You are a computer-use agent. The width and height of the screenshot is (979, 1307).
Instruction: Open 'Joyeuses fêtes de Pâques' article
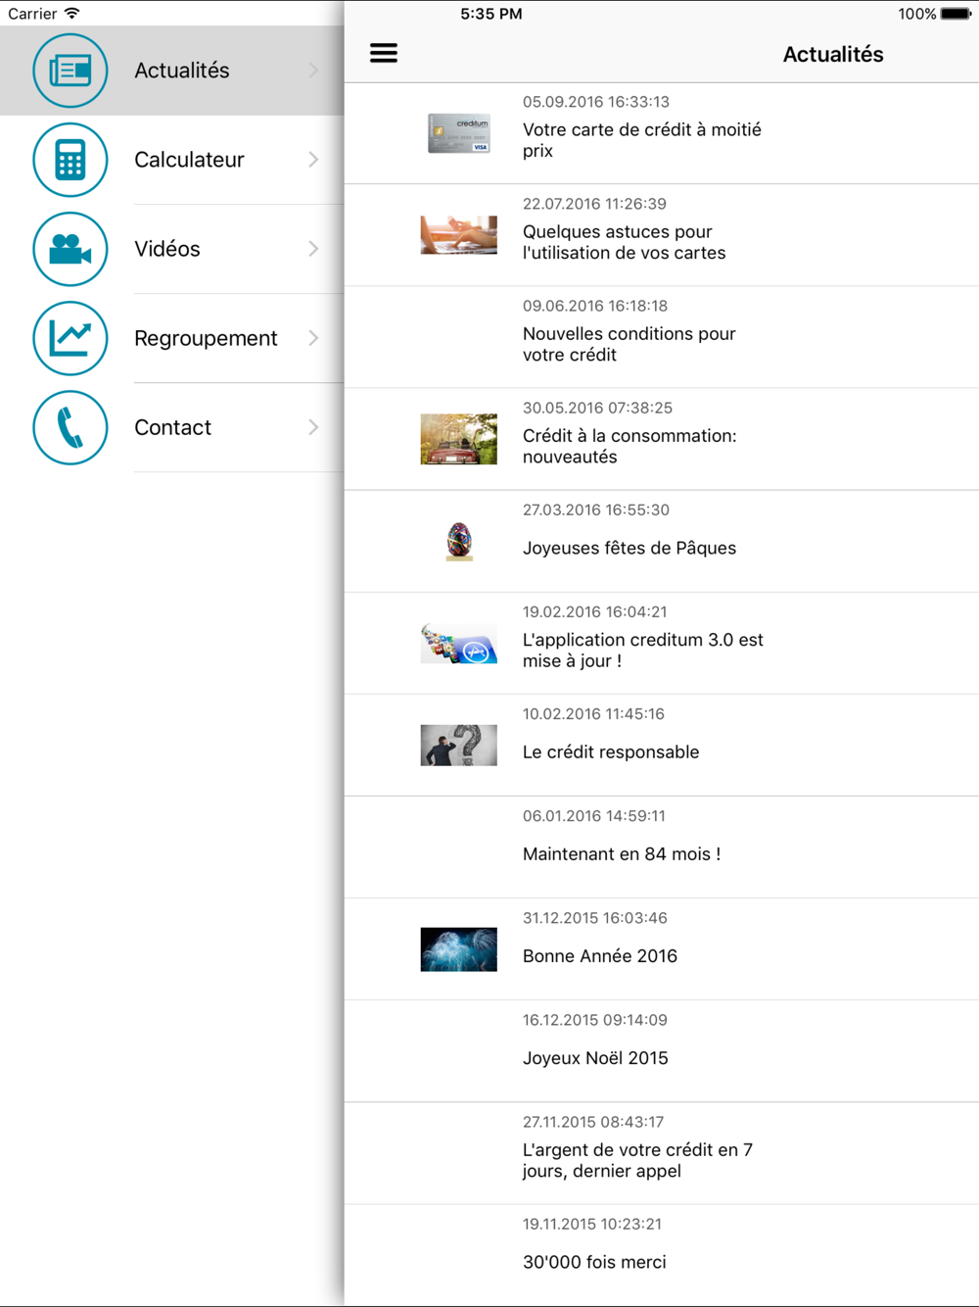tap(629, 548)
